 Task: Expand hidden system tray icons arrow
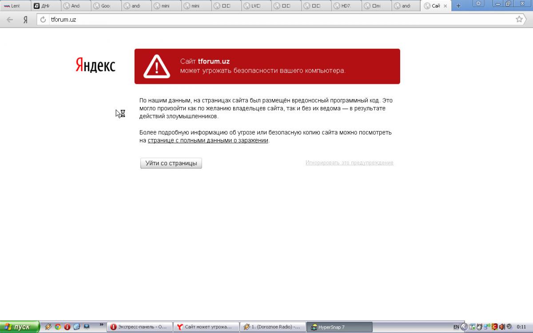tap(464, 327)
